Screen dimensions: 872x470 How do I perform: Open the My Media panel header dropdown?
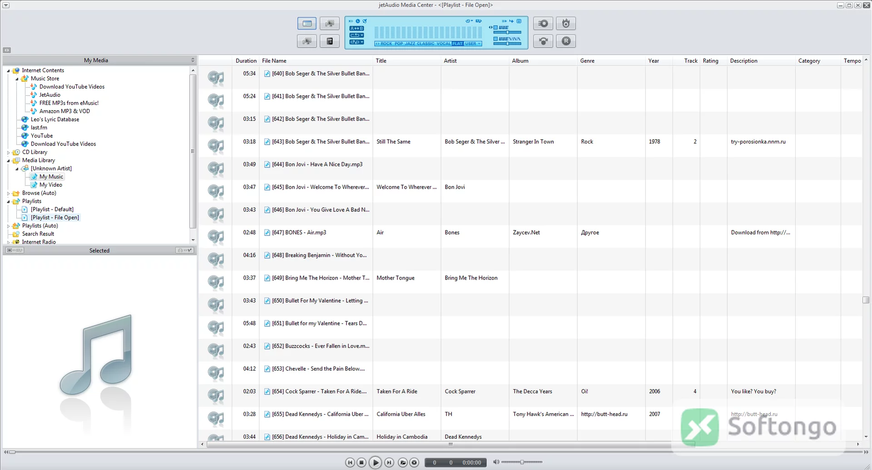pyautogui.click(x=193, y=60)
